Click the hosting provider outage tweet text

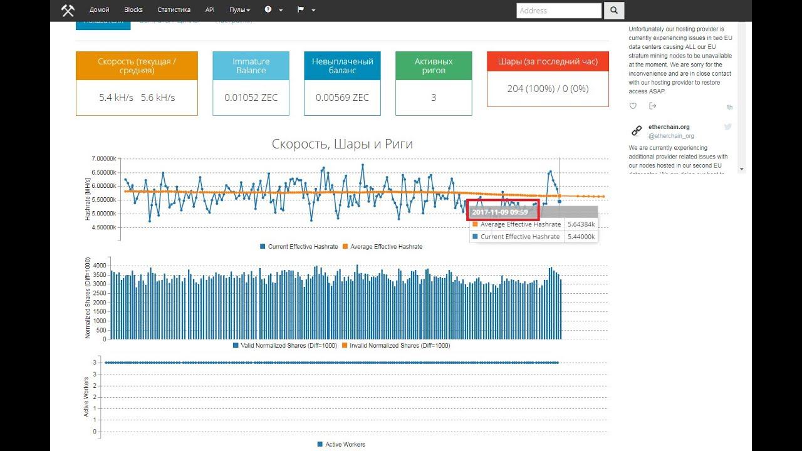680,60
